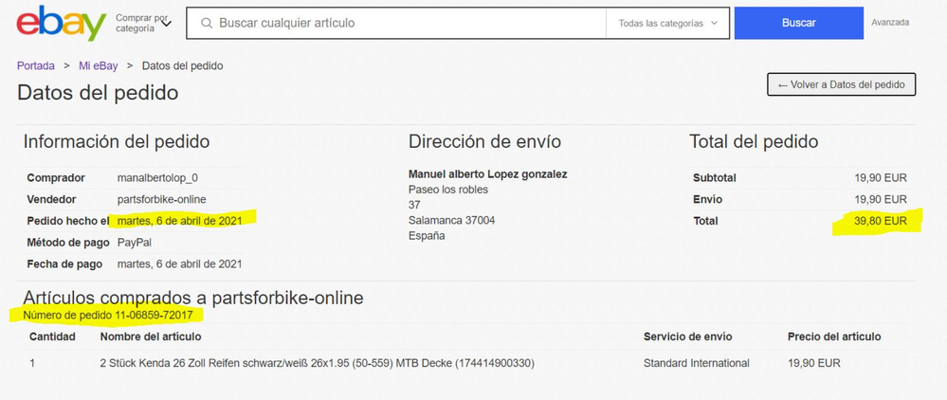
Task: Select the Fecha de pago date value
Action: (x=179, y=264)
